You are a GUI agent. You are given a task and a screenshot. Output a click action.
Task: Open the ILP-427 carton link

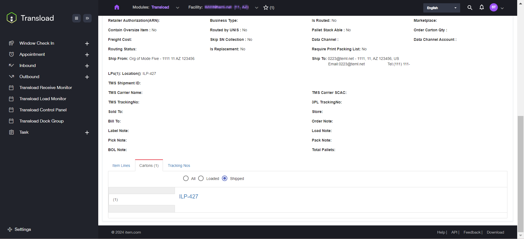point(189,197)
